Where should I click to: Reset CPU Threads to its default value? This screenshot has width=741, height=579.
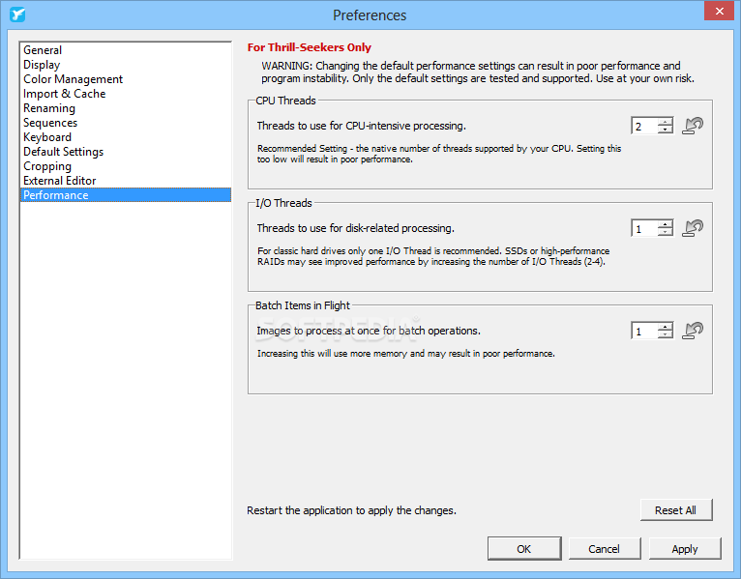[693, 126]
